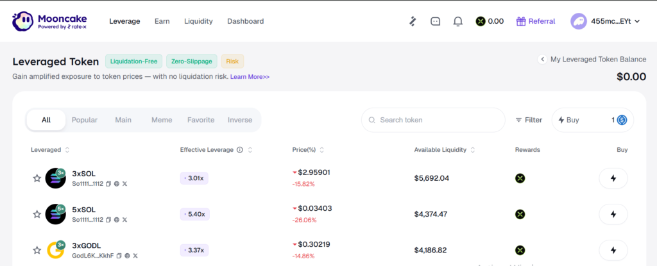Open the Earn nav tab
The width and height of the screenshot is (657, 266).
[162, 21]
